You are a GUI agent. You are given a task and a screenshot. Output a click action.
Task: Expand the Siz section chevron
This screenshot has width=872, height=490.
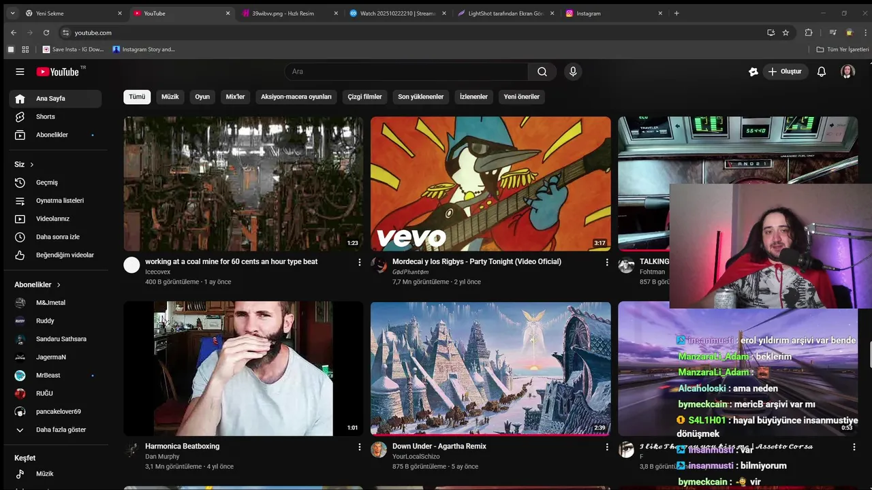(31, 165)
